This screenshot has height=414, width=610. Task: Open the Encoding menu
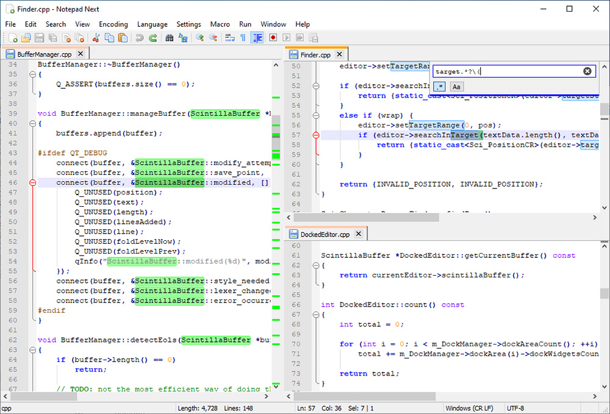pos(113,24)
